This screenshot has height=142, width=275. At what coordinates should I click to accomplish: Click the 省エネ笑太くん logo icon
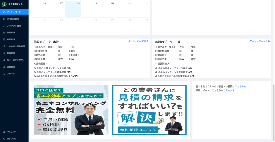5,4
